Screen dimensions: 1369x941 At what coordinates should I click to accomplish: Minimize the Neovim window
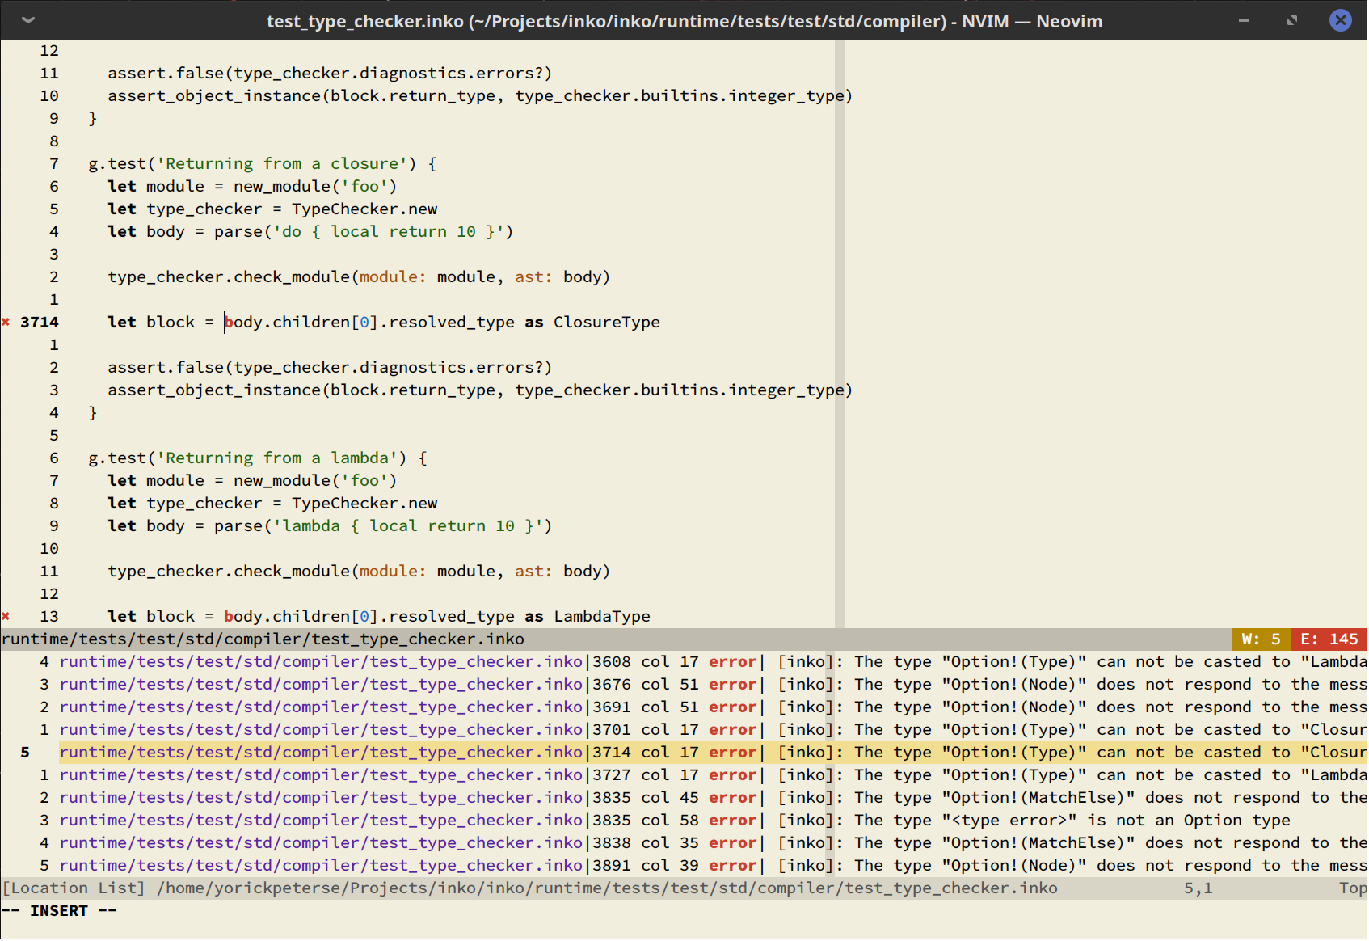coord(1244,20)
